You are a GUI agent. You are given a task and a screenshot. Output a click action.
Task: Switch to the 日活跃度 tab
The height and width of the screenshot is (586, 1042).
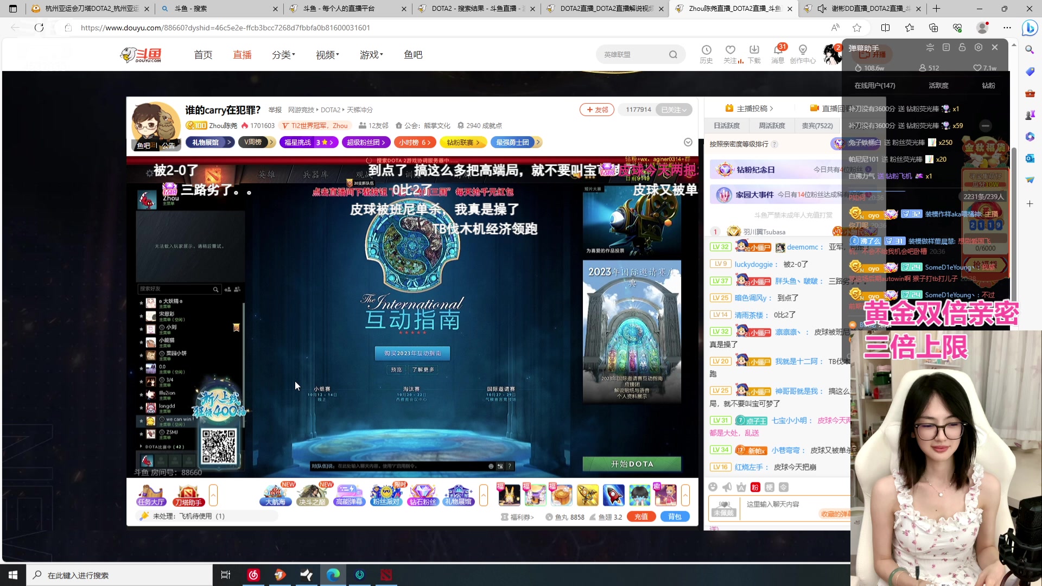(x=727, y=125)
